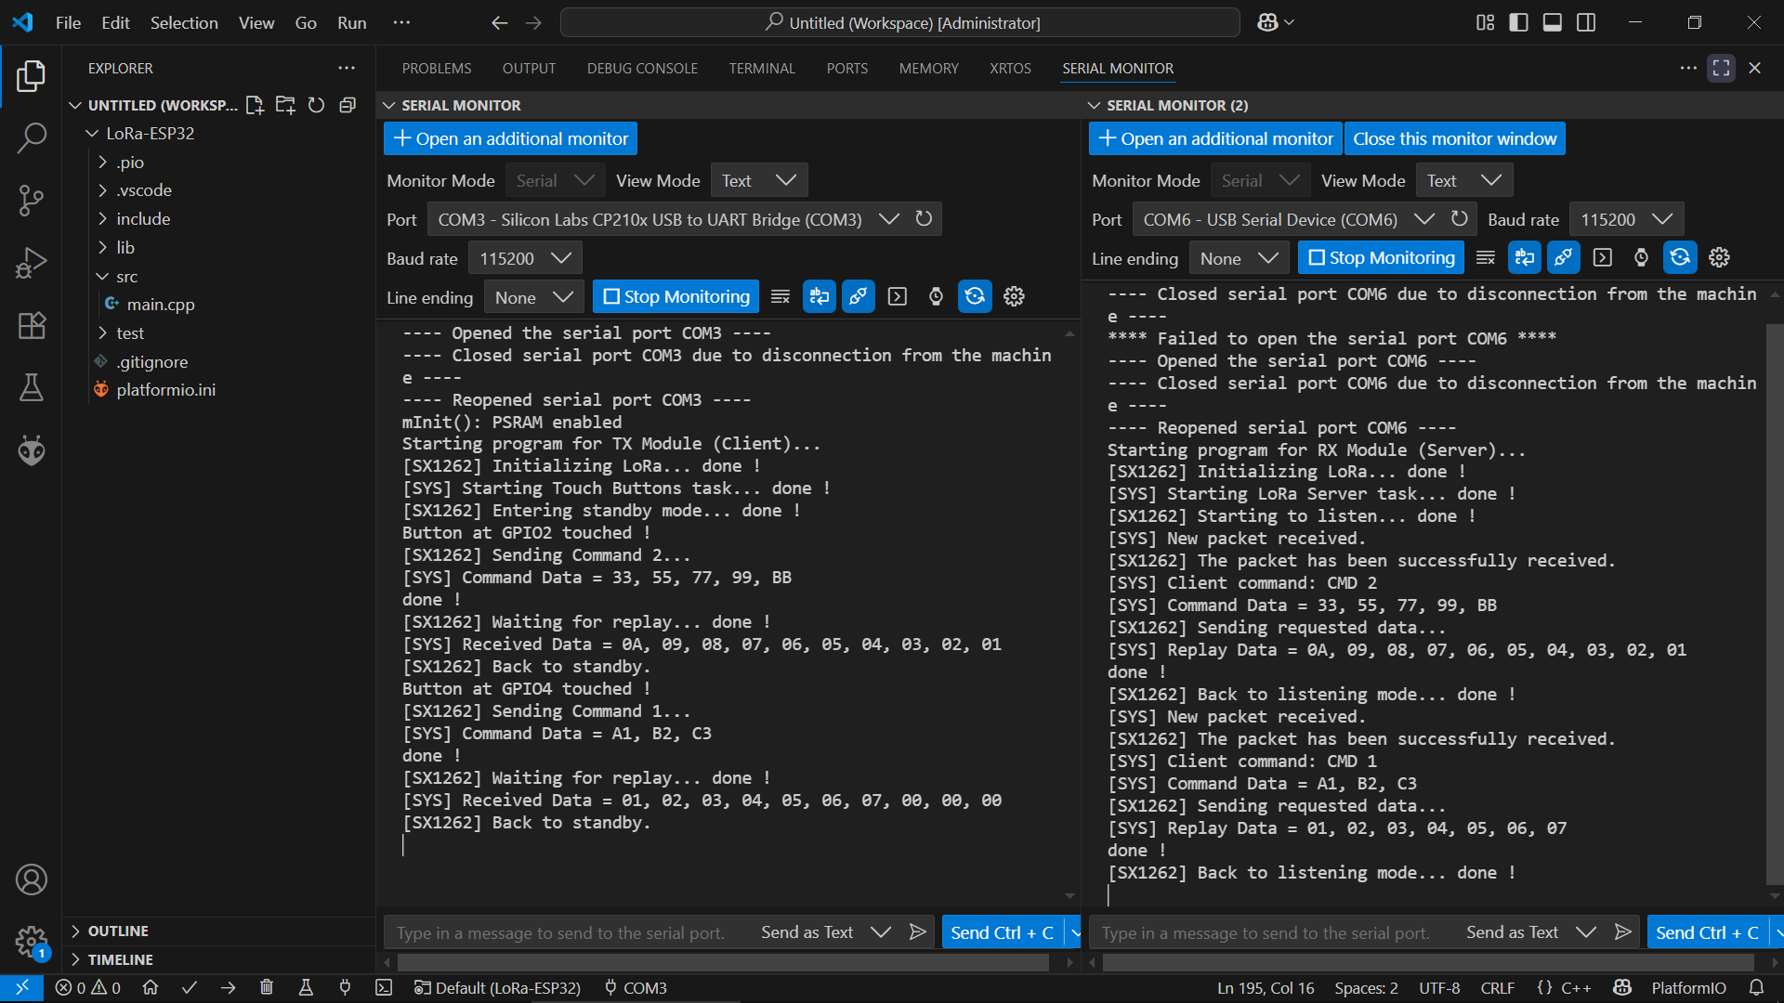The image size is (1784, 1003).
Task: Expand the include folder in explorer
Action: click(x=143, y=219)
